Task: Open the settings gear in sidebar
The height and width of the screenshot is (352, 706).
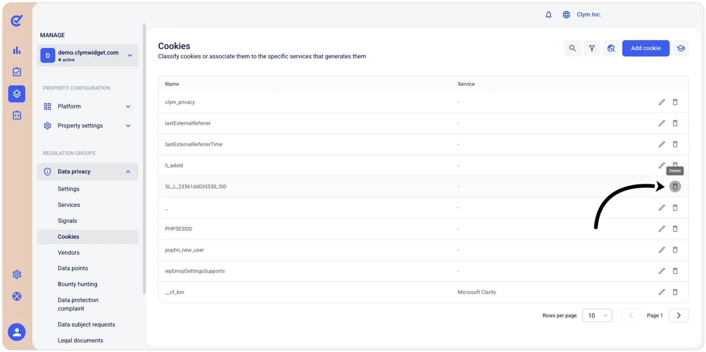Action: coord(17,274)
